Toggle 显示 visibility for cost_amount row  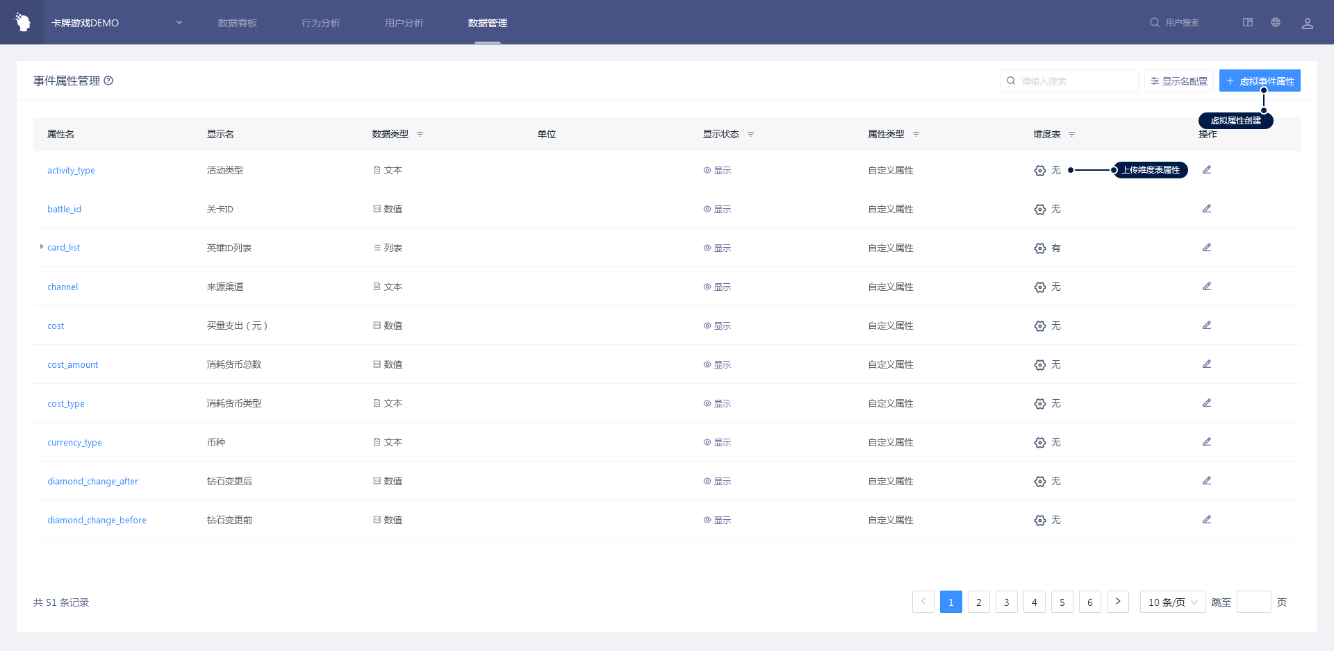coord(717,364)
